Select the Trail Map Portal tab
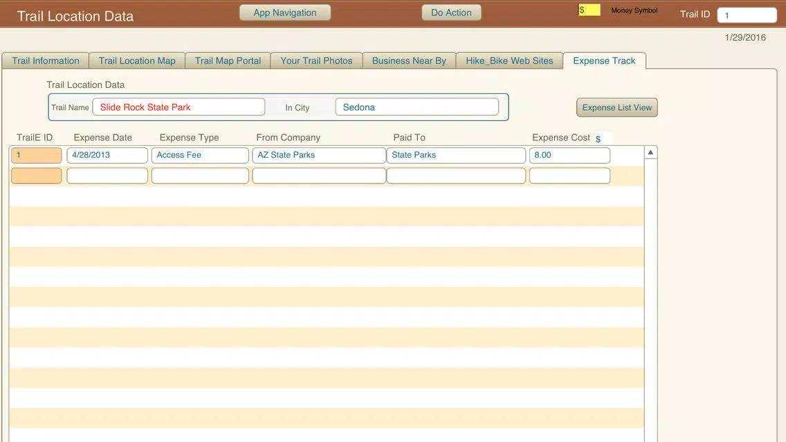The image size is (786, 442). coord(228,61)
